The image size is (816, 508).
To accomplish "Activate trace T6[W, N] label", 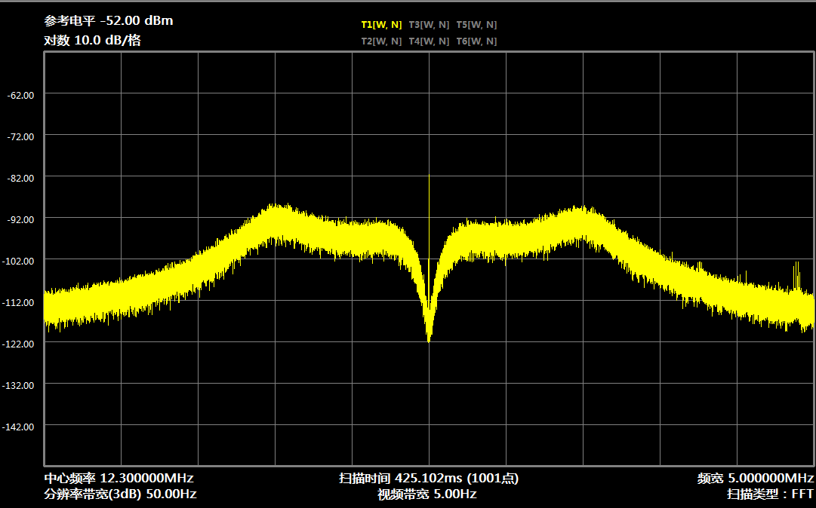I will [x=476, y=41].
